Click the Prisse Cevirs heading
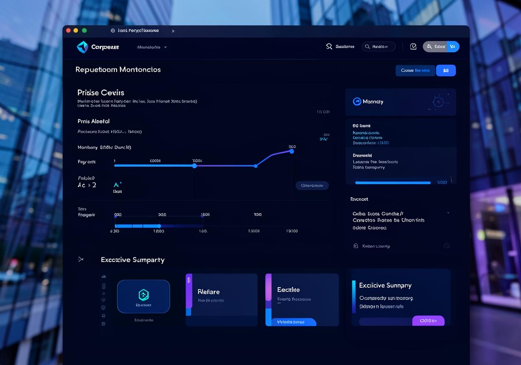This screenshot has height=365, width=521. coord(101,92)
